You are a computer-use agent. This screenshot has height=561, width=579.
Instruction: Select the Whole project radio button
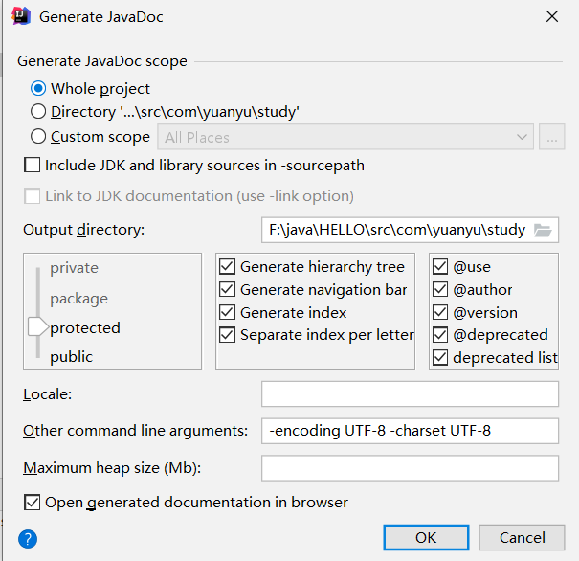tap(38, 89)
